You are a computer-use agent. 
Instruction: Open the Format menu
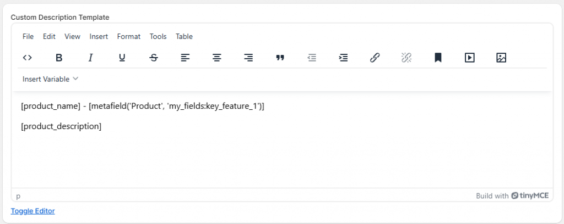(129, 36)
